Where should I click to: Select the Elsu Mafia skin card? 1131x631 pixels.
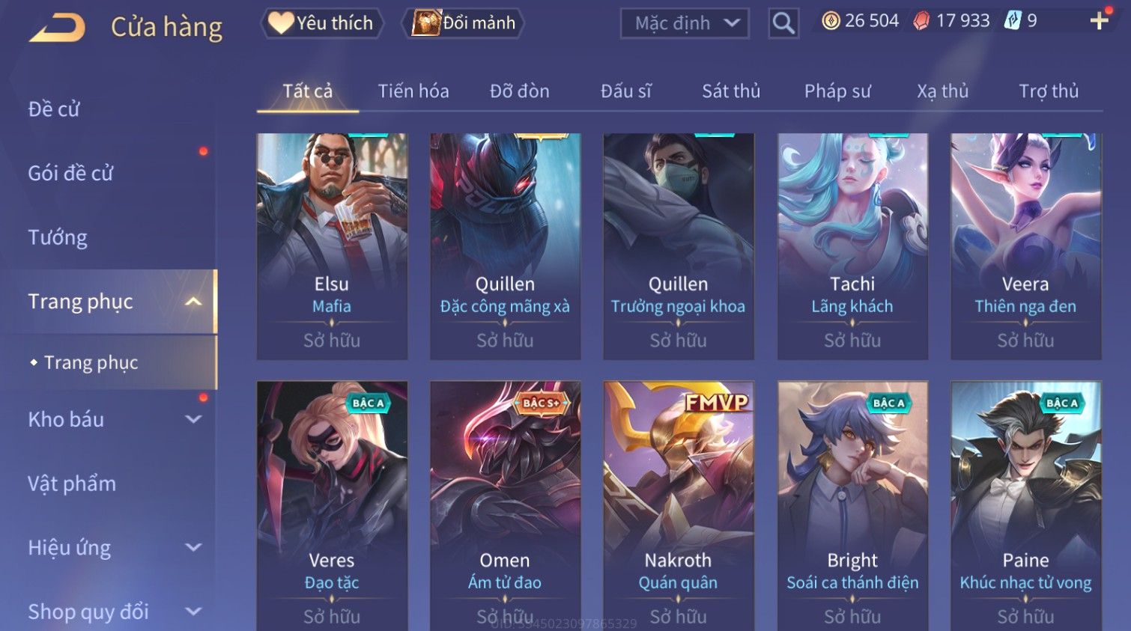332,246
